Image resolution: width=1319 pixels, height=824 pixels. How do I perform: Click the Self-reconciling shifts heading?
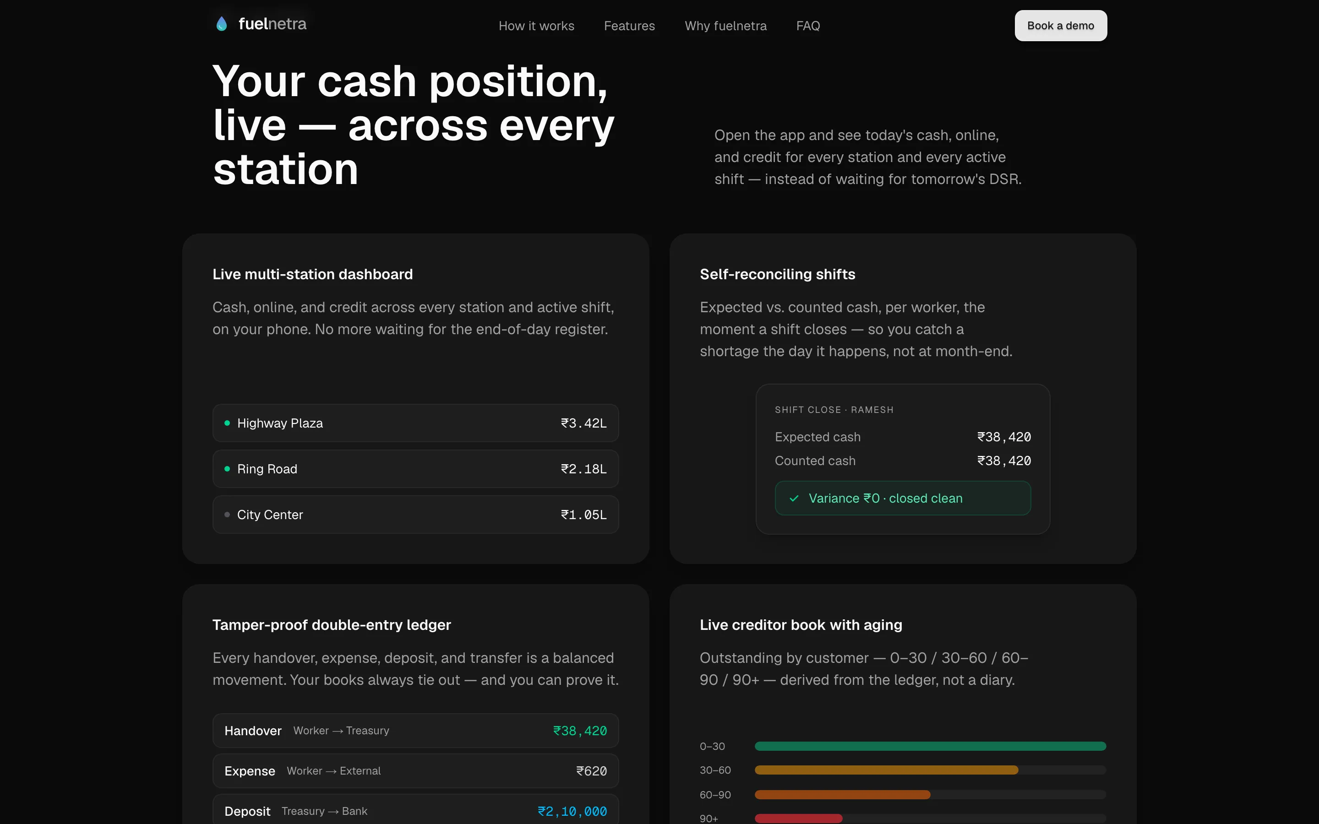pos(778,274)
